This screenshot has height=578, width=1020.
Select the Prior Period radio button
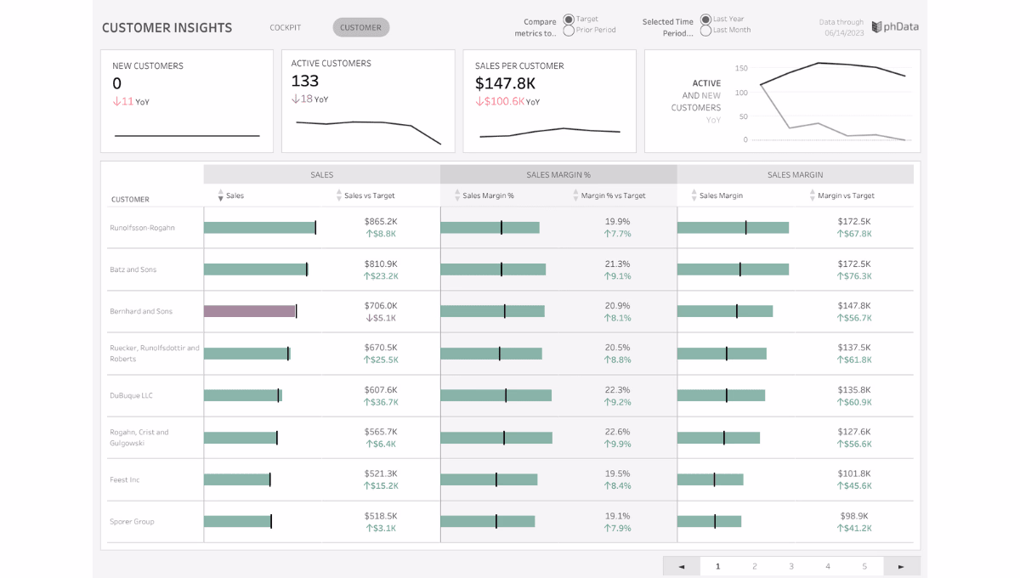click(569, 31)
